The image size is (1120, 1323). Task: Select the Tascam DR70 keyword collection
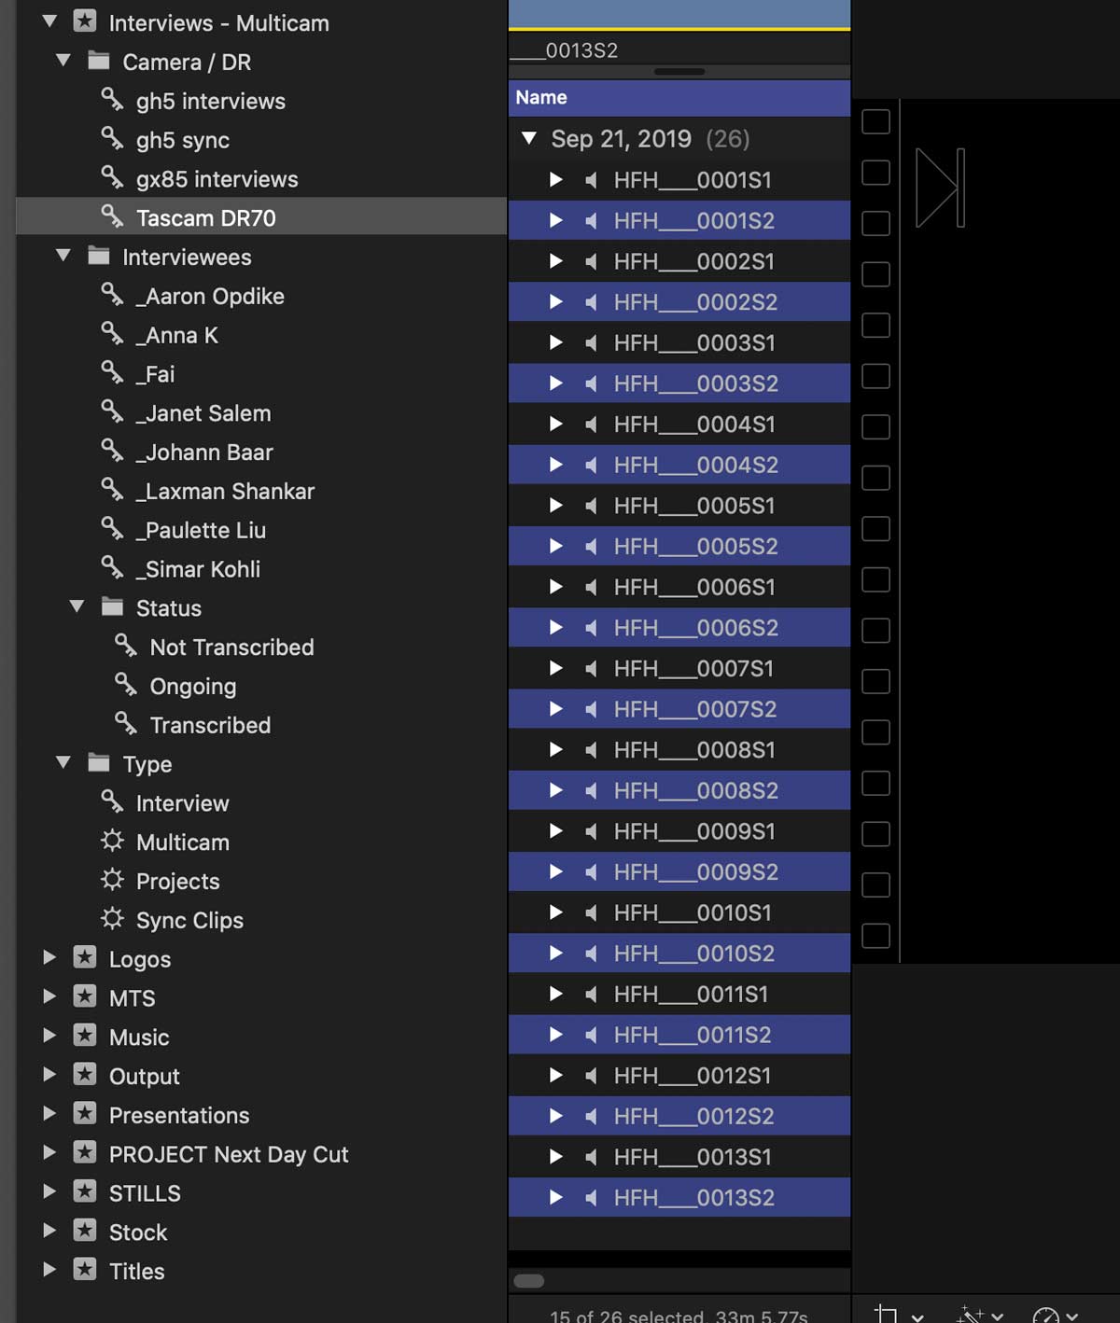click(x=261, y=216)
